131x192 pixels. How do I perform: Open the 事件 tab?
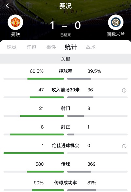pos(51,47)
